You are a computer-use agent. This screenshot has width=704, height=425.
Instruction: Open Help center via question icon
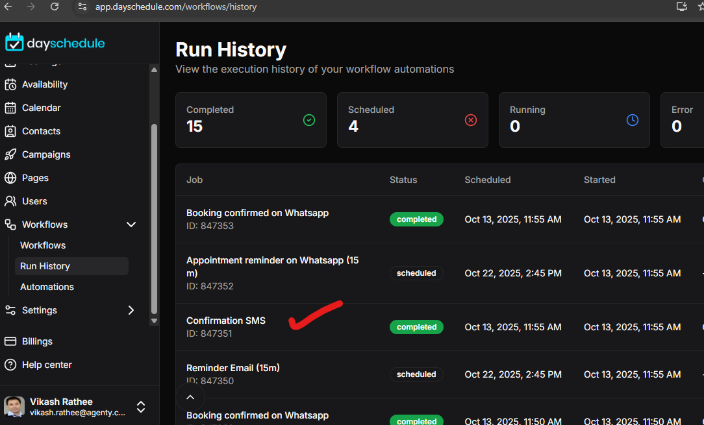(10, 365)
